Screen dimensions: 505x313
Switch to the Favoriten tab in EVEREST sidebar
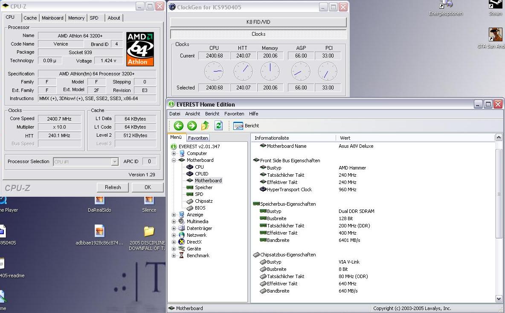(198, 138)
